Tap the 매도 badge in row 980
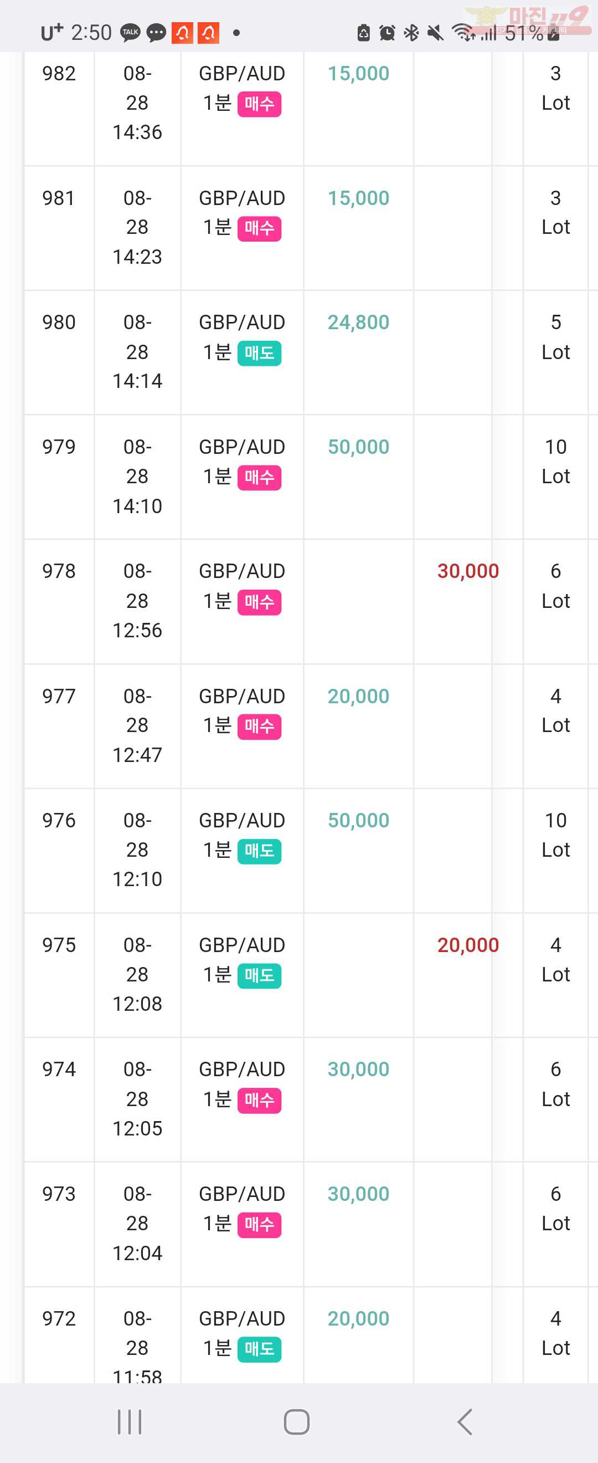This screenshot has height=1463, width=598. coord(259,353)
